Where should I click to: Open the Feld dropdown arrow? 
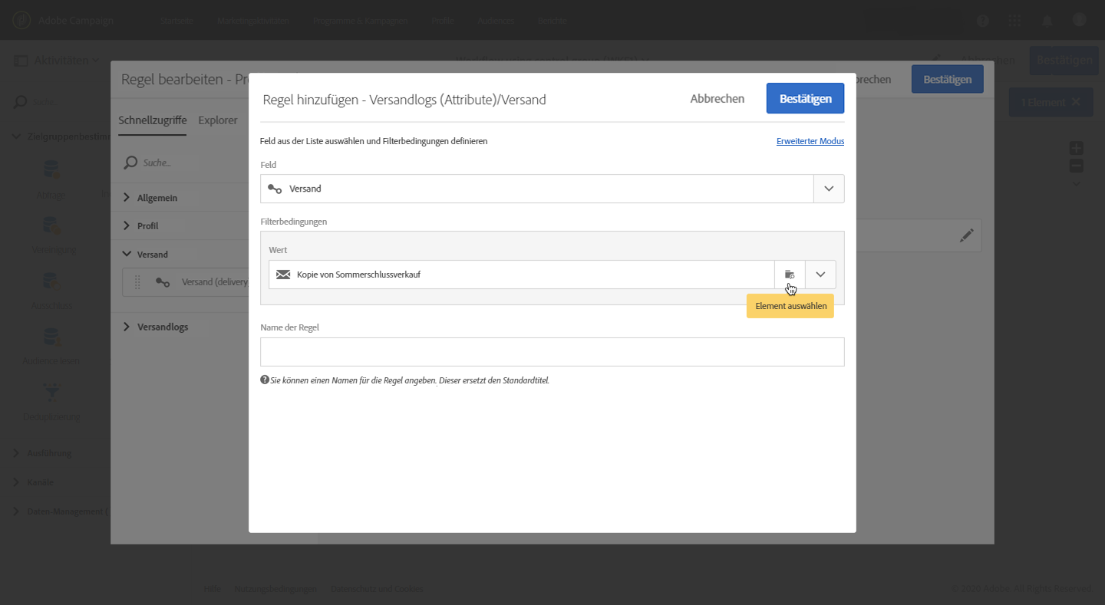coord(829,189)
